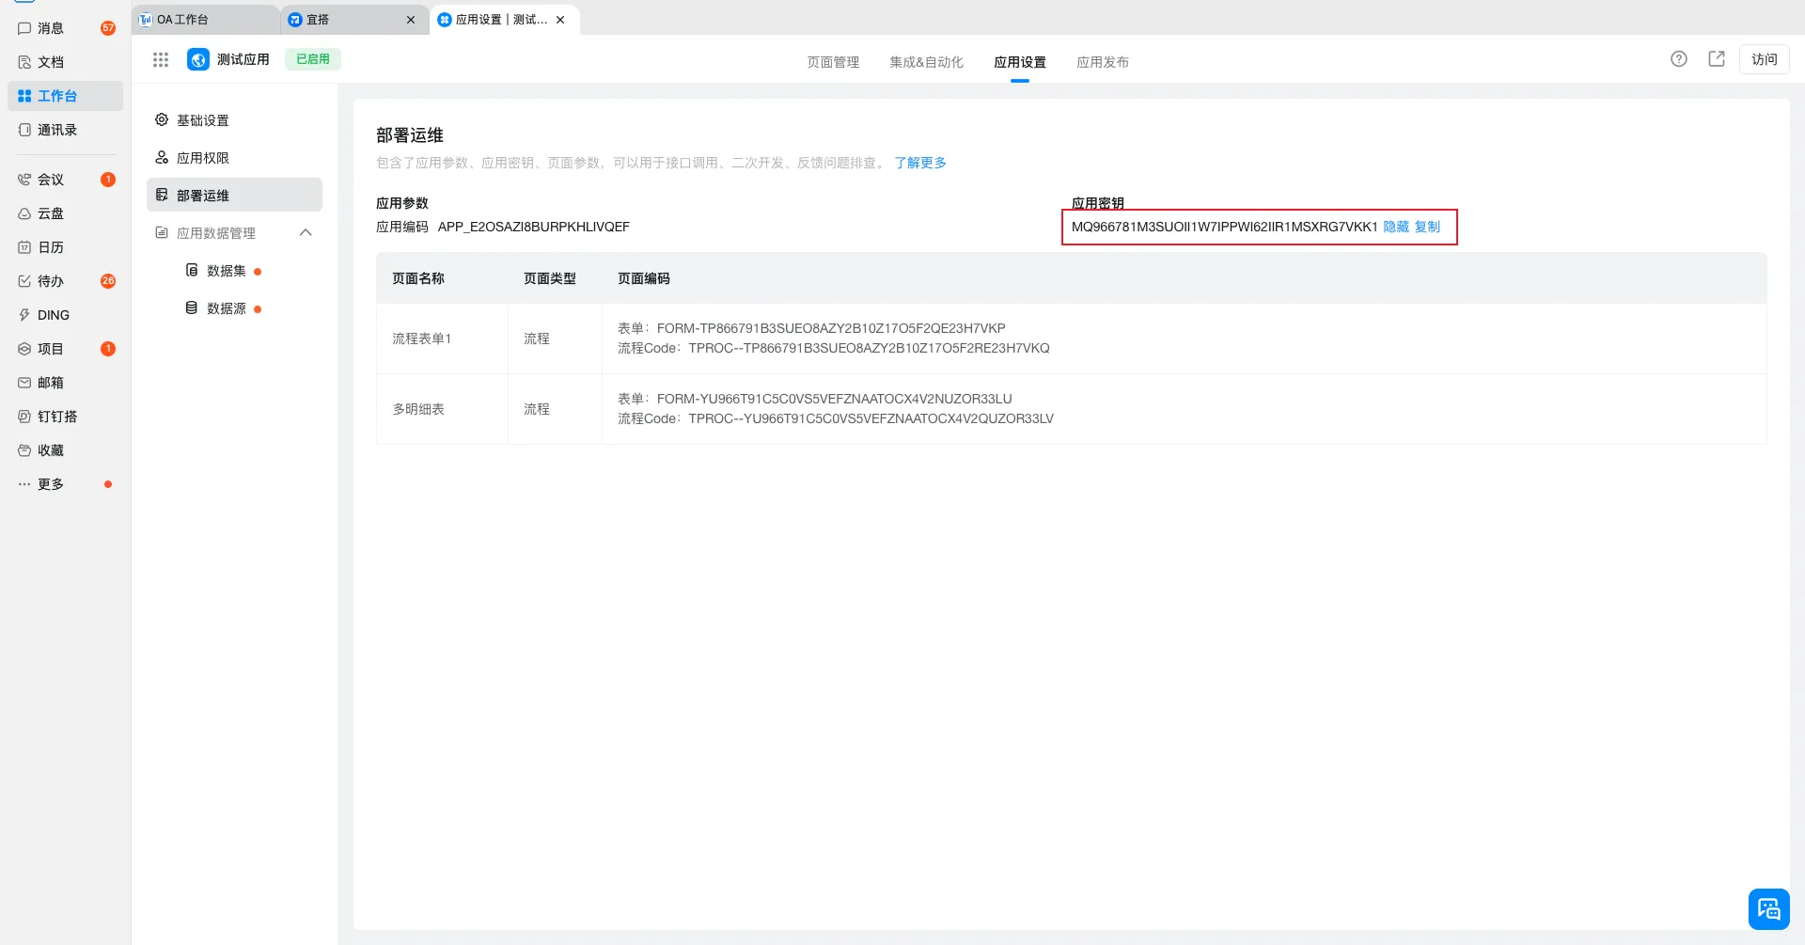Click the 测试应用 blue app icon
The height and width of the screenshot is (945, 1805).
(x=198, y=59)
